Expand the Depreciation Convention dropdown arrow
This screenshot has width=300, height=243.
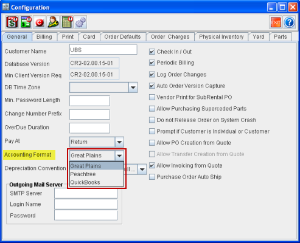click(x=142, y=169)
